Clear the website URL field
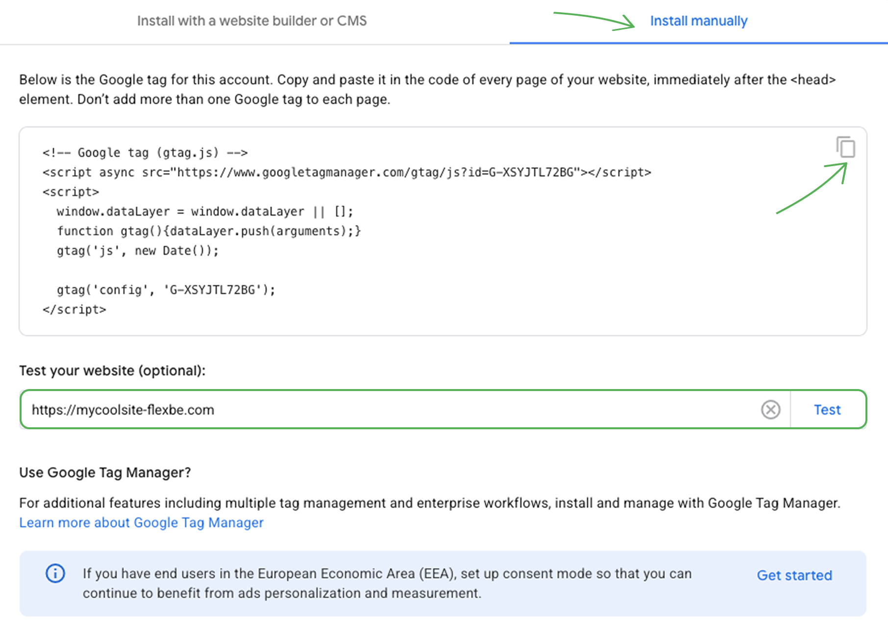The image size is (888, 637). 770,410
